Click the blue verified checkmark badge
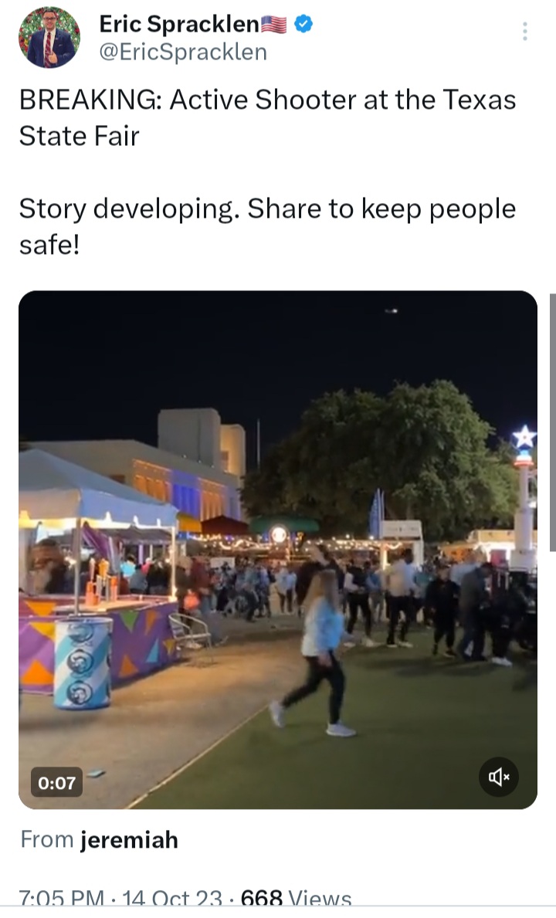Screen dimensions: 556x918 [303, 24]
